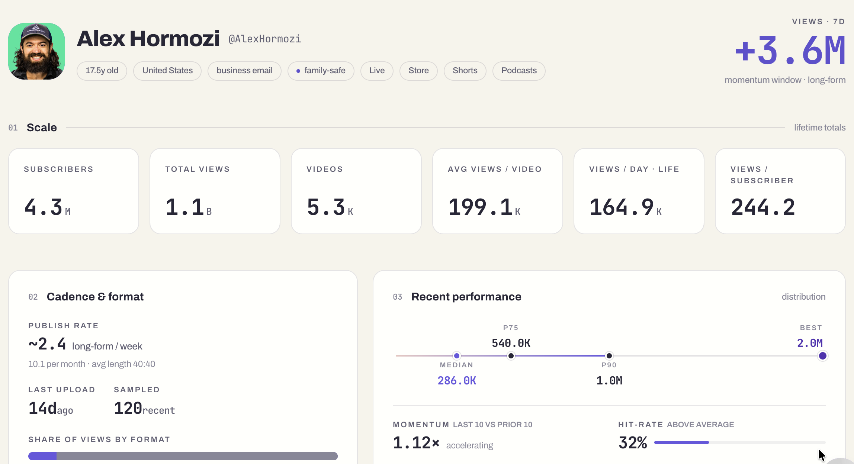Click the 1.12× momentum value
The image size is (854, 464).
[416, 443]
